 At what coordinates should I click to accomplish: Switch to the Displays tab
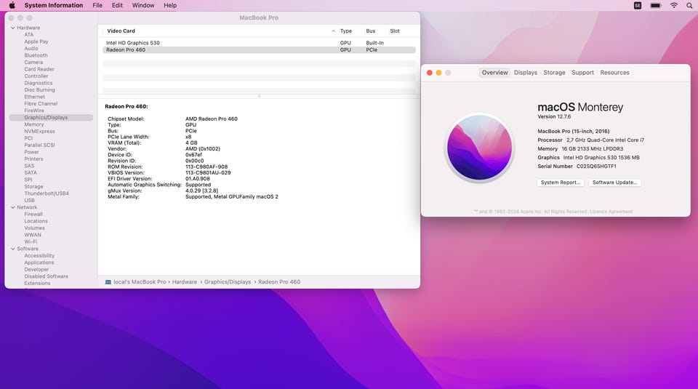[x=525, y=73]
